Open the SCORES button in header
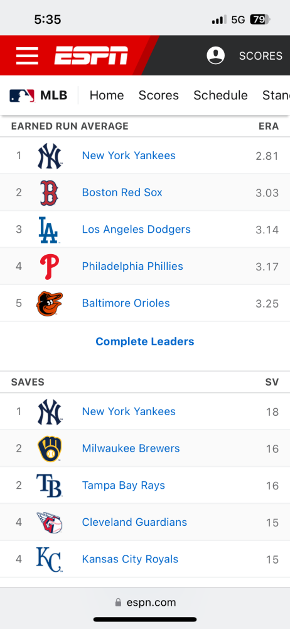Viewport: 290px width, 629px height. 260,56
